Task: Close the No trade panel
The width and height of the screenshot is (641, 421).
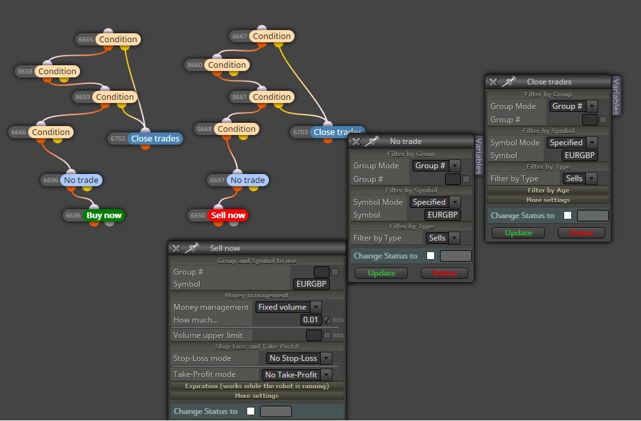Action: (356, 141)
